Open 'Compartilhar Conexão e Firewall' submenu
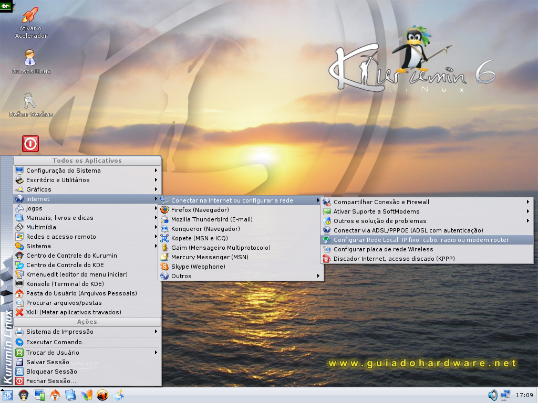The image size is (538, 403). [x=427, y=202]
